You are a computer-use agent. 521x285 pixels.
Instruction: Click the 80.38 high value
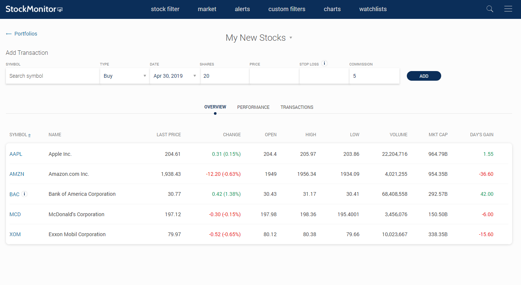[310, 234]
